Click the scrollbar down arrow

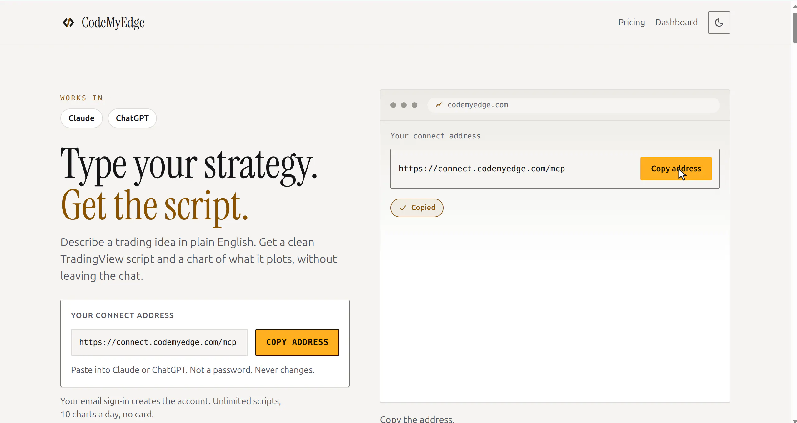(x=794, y=421)
